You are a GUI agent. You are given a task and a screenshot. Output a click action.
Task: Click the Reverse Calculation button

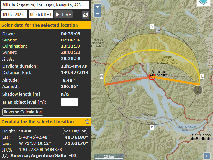pyautogui.click(x=23, y=112)
